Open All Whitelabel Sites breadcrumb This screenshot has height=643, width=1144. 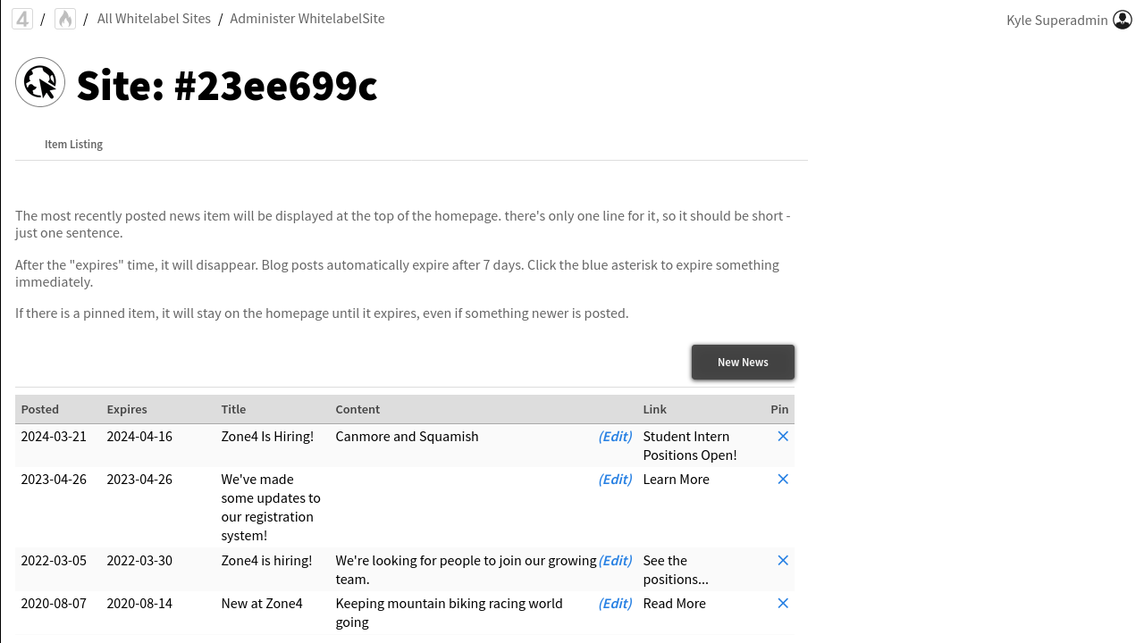click(154, 19)
